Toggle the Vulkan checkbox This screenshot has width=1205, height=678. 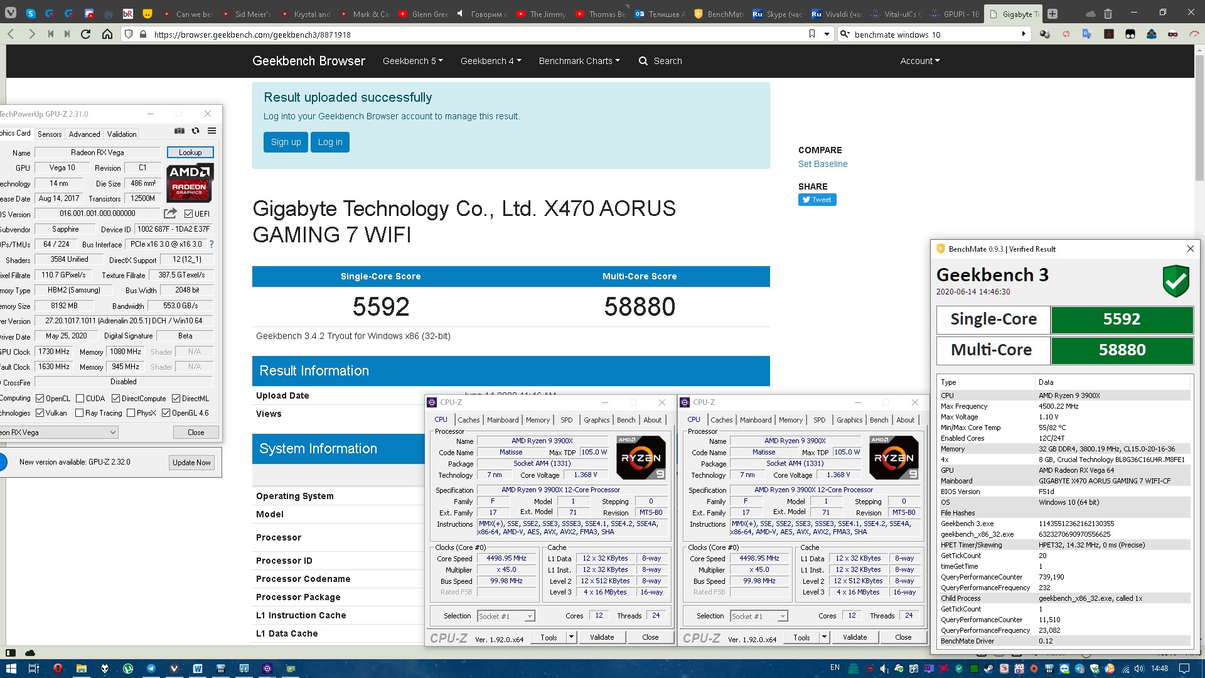point(40,413)
